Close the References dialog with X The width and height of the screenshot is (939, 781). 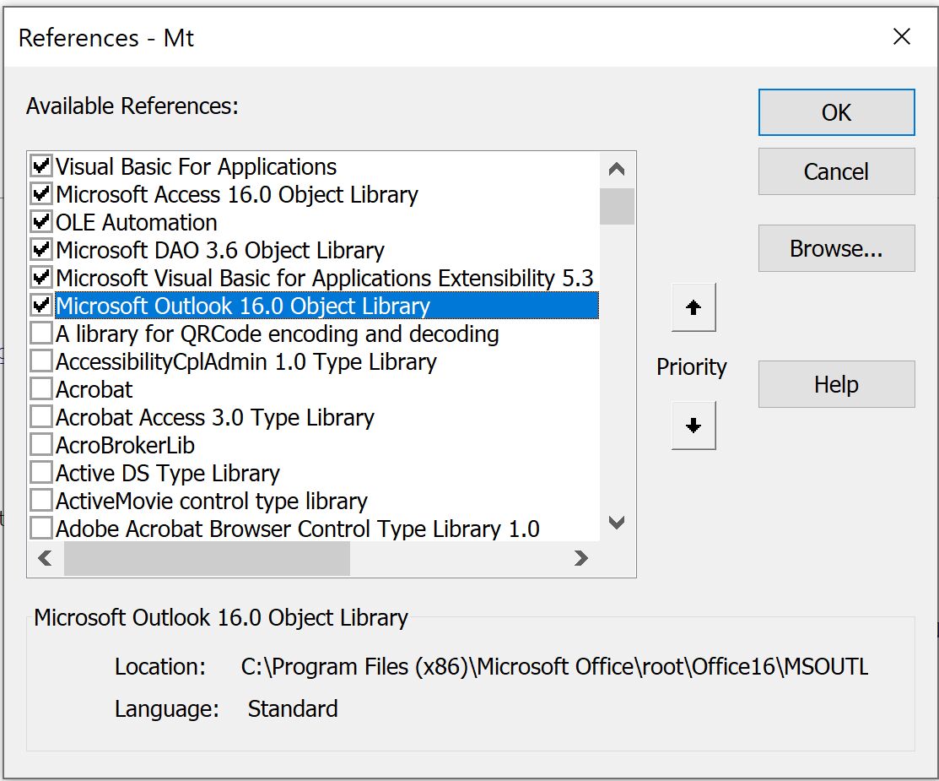click(901, 37)
